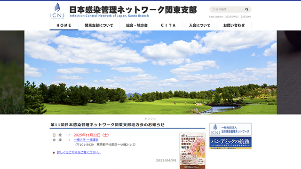Viewport: 301px width, 169px height.
Task: Open the 11th regional meeting poster thumbnail
Action: point(192,151)
